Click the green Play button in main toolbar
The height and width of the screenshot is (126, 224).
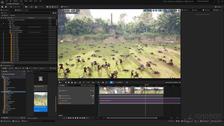click(47, 7)
